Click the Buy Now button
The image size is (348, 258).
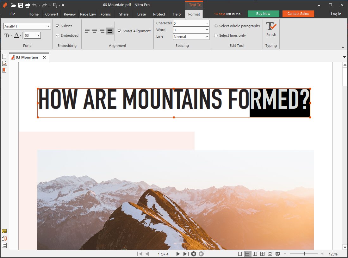point(263,14)
